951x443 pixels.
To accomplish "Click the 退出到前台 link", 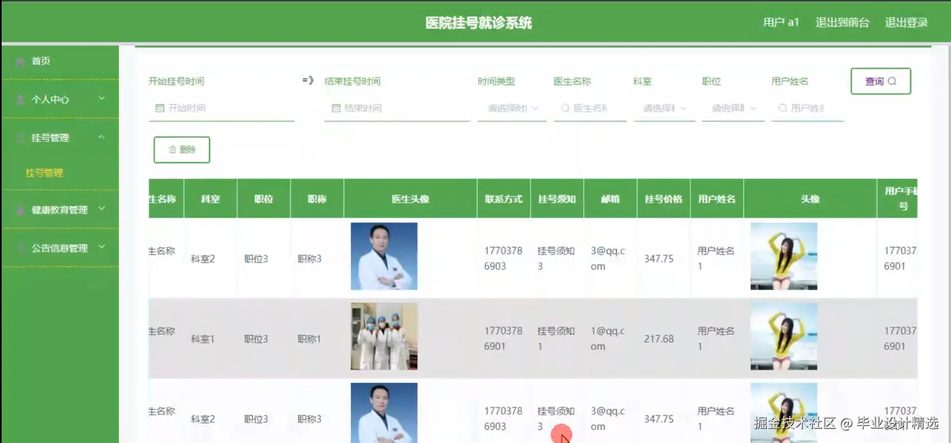I will pos(842,23).
